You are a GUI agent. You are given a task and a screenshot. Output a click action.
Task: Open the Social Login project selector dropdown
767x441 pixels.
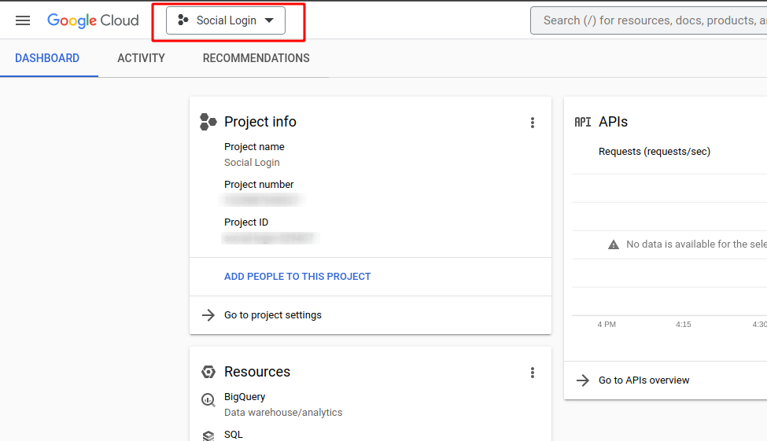point(226,20)
